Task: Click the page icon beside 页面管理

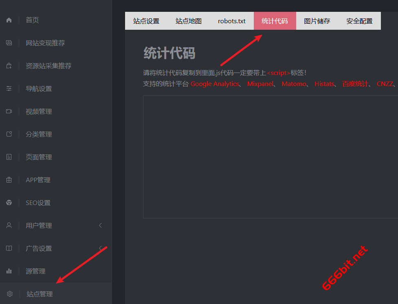Action: click(x=9, y=157)
